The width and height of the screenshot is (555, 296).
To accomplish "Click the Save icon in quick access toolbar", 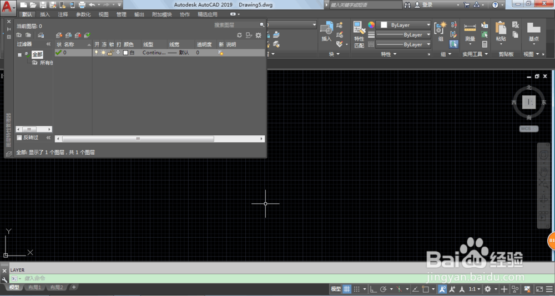I will 43,5.
